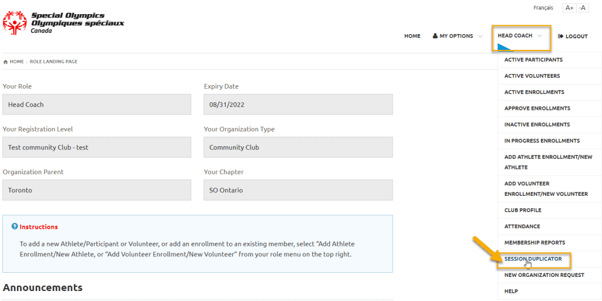Click the 'Your Role' label
This screenshot has width=602, height=301.
click(17, 86)
